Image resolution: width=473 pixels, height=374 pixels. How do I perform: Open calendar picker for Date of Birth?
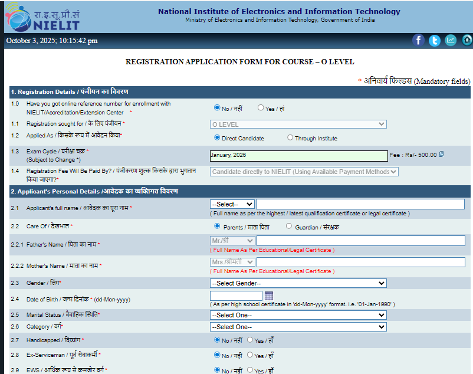coord(269,296)
